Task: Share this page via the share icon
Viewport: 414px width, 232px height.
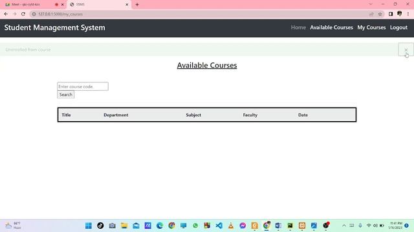Action: coord(371,14)
